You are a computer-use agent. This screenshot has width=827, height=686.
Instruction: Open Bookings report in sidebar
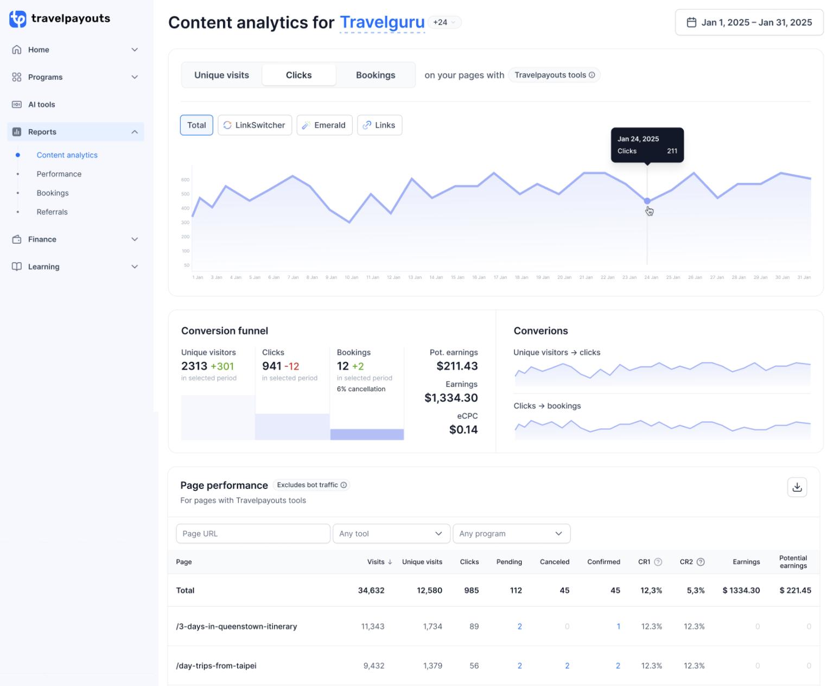pyautogui.click(x=53, y=193)
